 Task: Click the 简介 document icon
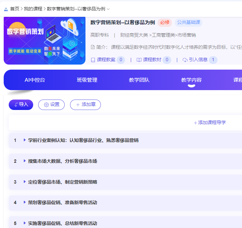[93, 47]
